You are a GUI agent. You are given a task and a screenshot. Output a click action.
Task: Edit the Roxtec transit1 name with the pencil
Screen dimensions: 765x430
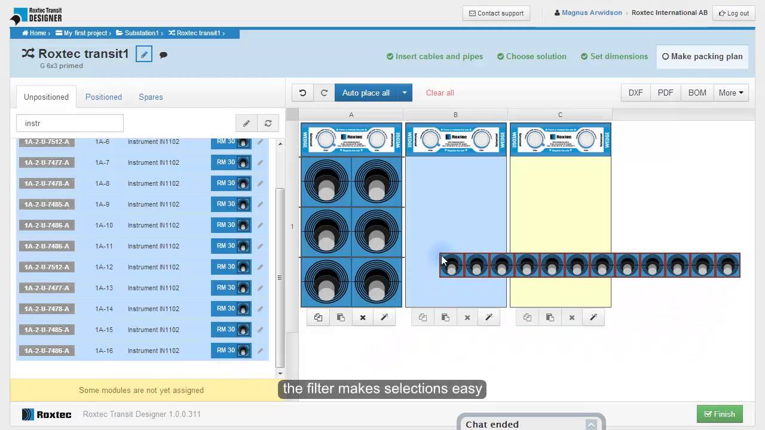(x=143, y=54)
